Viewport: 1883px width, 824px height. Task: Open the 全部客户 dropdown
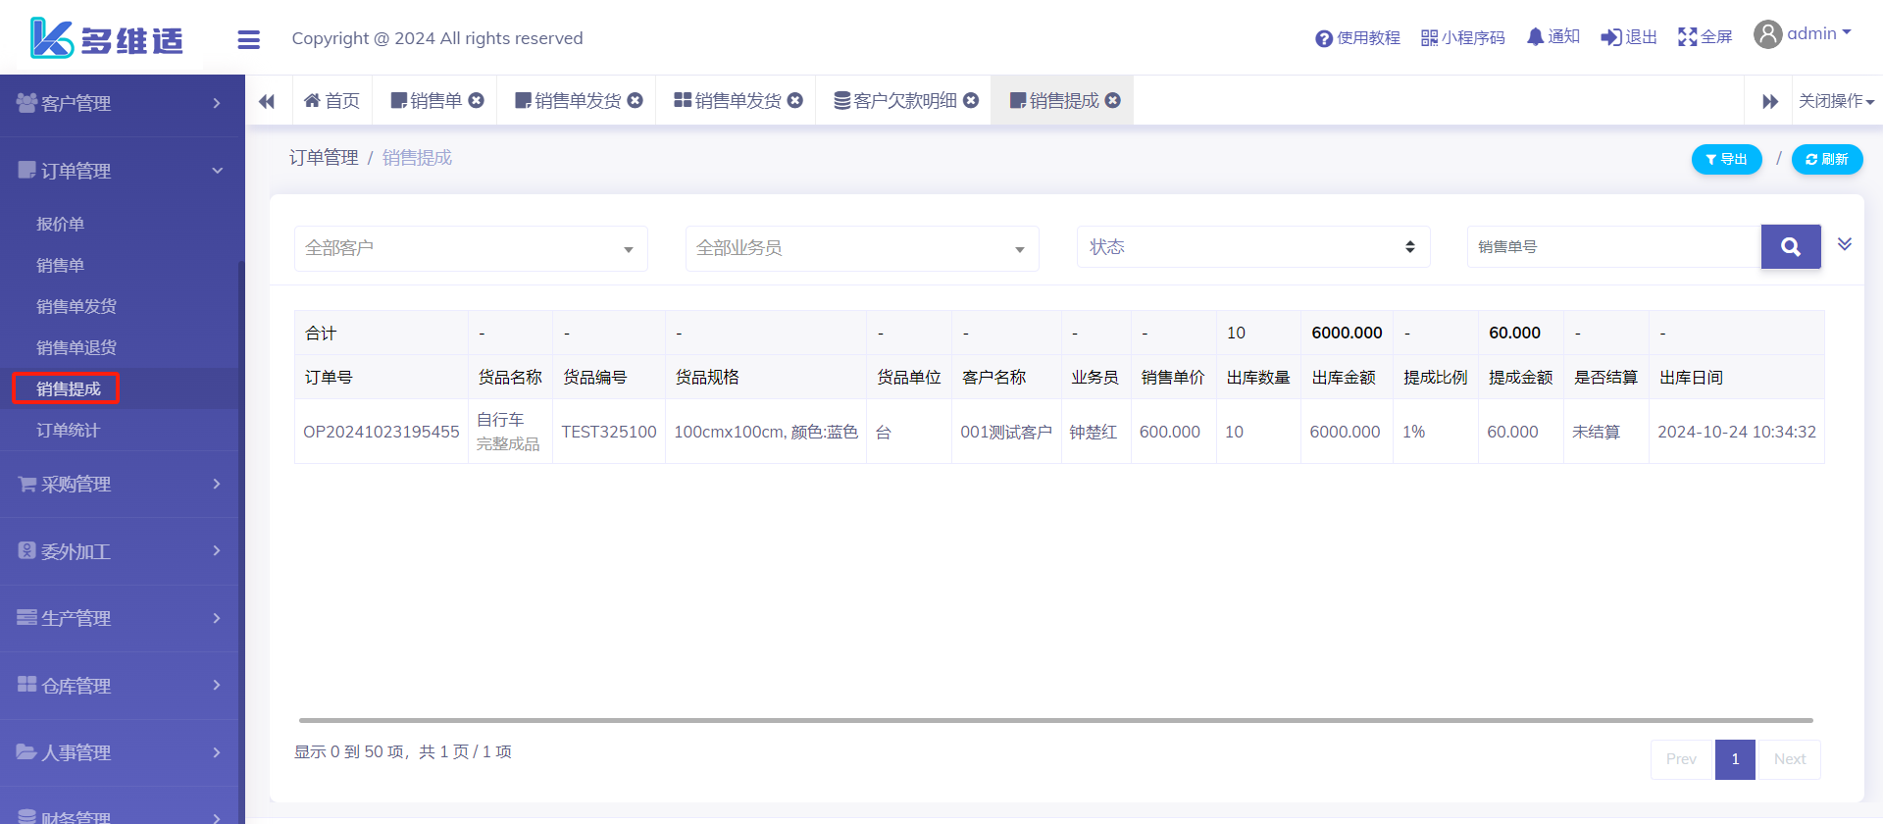coord(471,248)
